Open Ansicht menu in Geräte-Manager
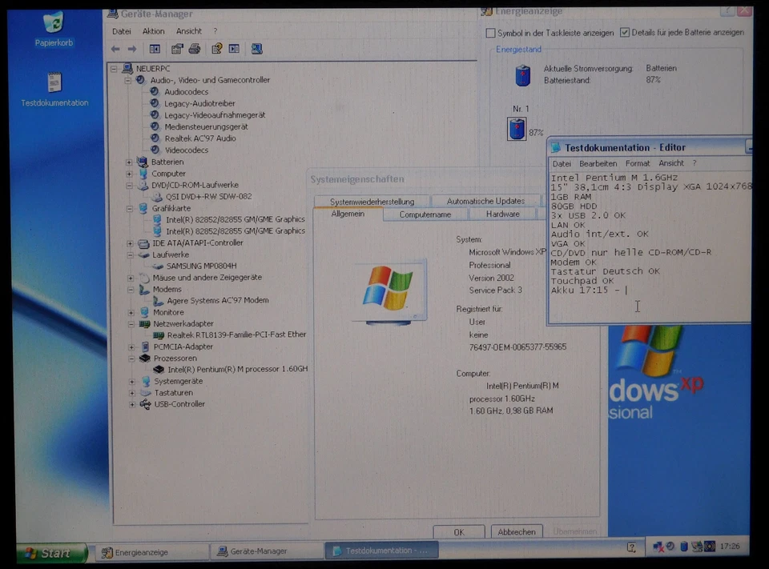 coord(189,31)
